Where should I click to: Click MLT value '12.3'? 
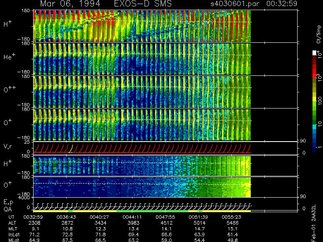[101, 229]
